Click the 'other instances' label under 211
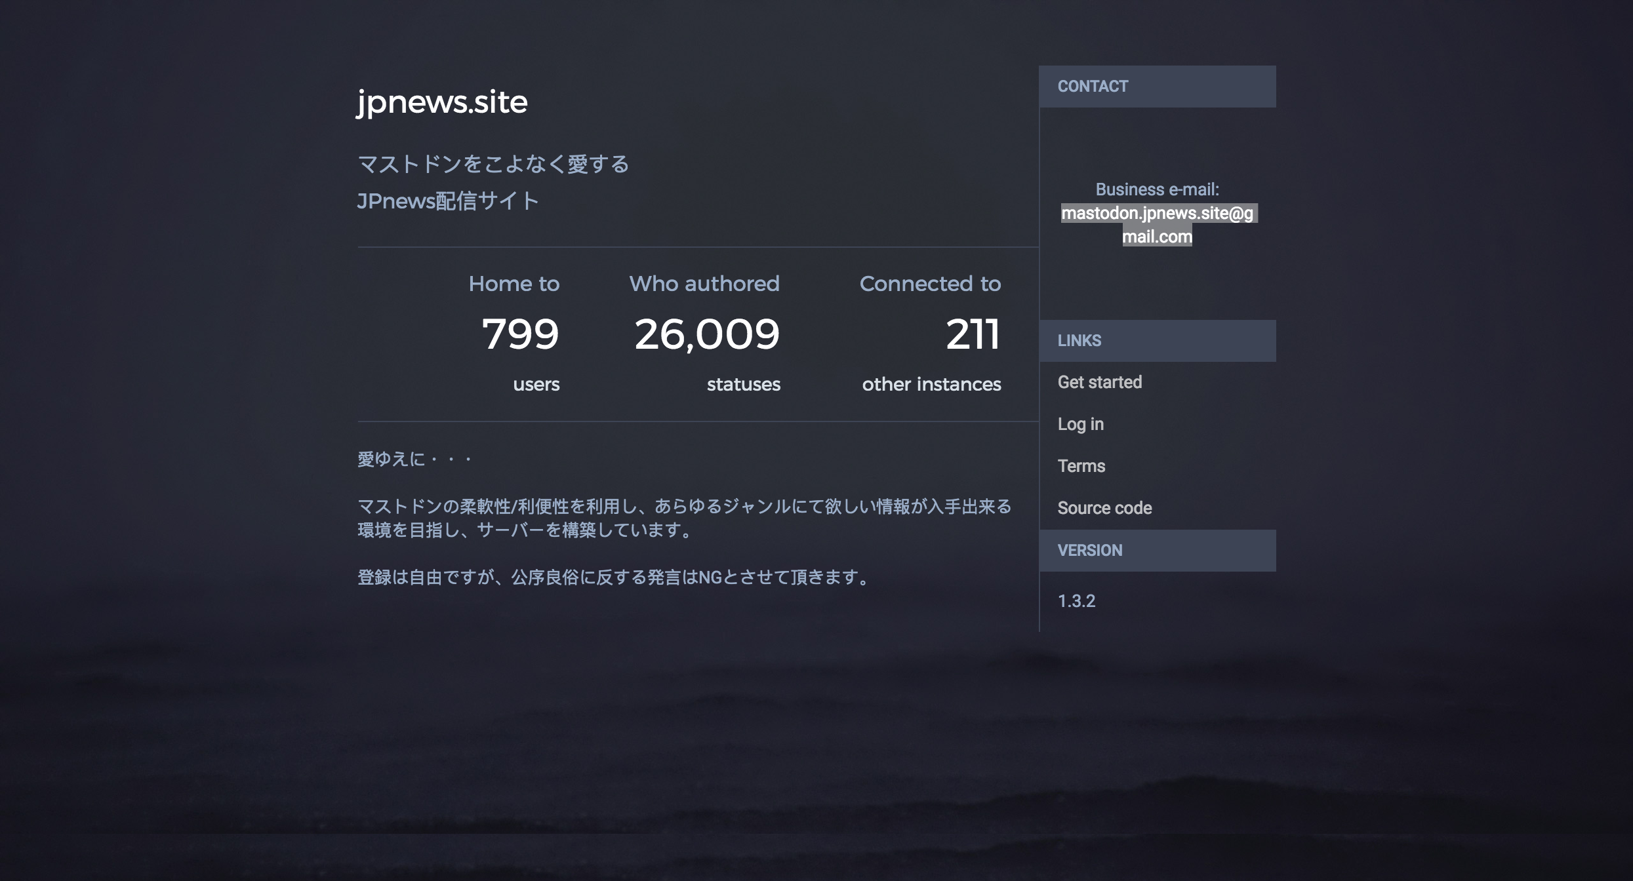Screen dimensions: 1633x881 (931, 384)
